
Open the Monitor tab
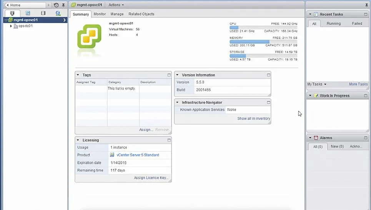pyautogui.click(x=100, y=14)
